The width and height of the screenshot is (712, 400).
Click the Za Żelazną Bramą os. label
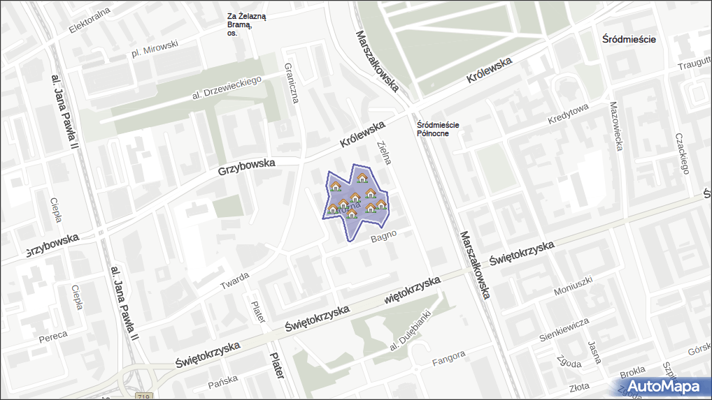coord(247,24)
